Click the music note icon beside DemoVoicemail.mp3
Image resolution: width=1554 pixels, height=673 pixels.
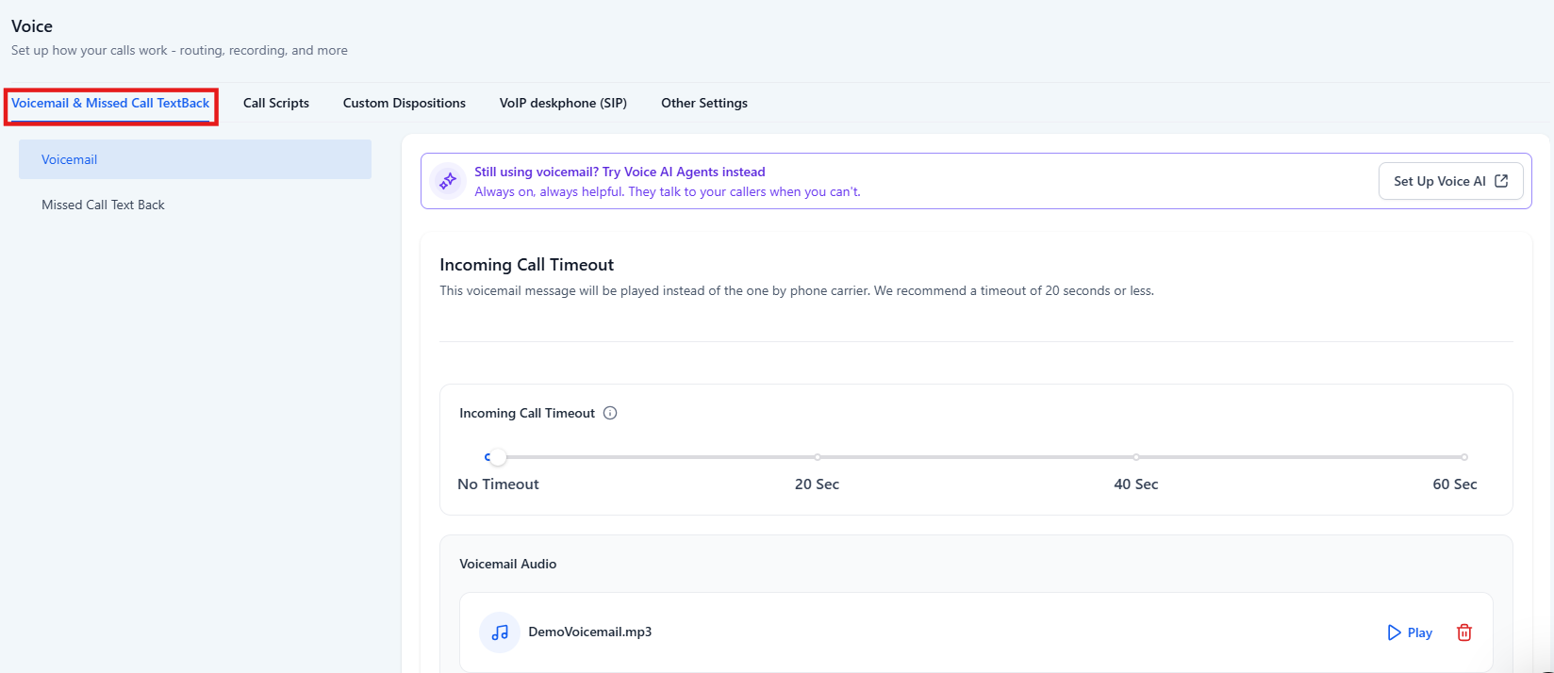(x=500, y=632)
